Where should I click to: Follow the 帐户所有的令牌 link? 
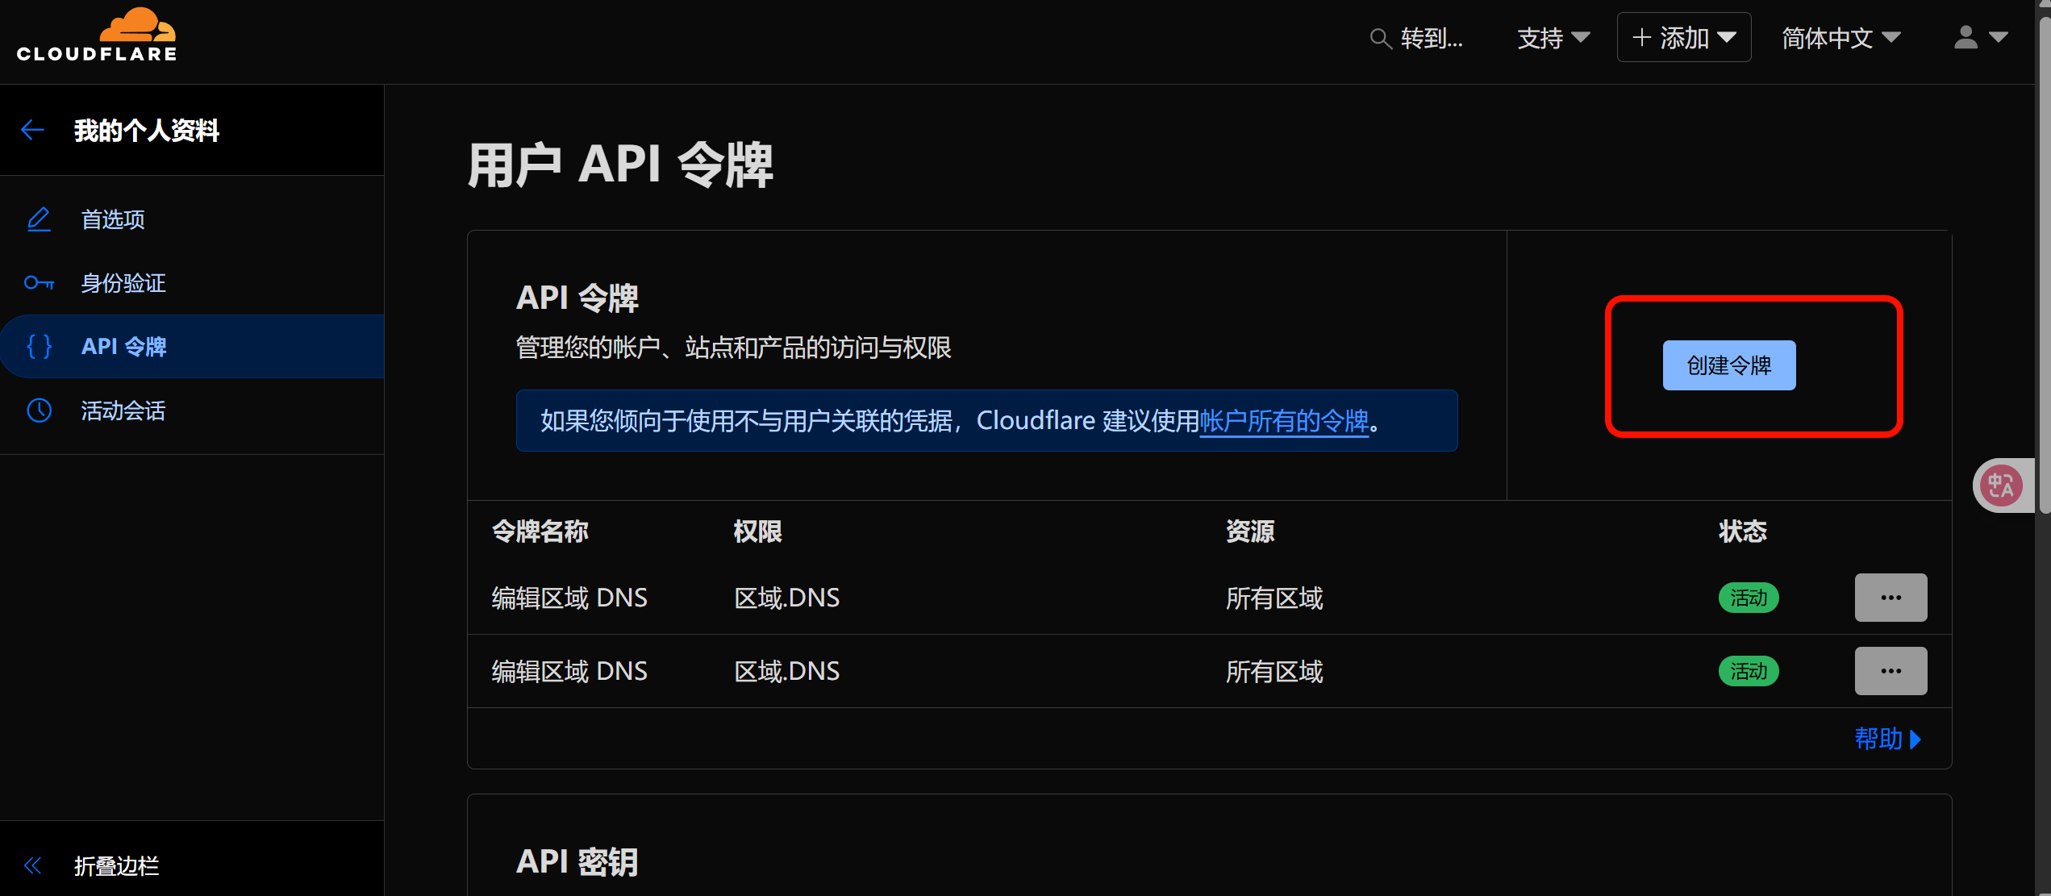1284,420
